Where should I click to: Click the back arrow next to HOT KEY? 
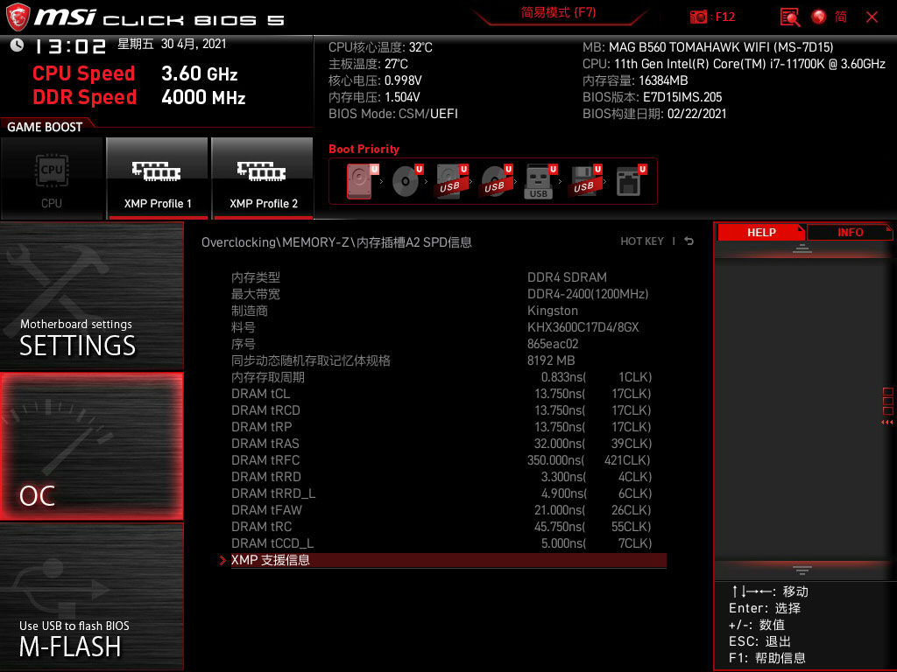coord(689,241)
